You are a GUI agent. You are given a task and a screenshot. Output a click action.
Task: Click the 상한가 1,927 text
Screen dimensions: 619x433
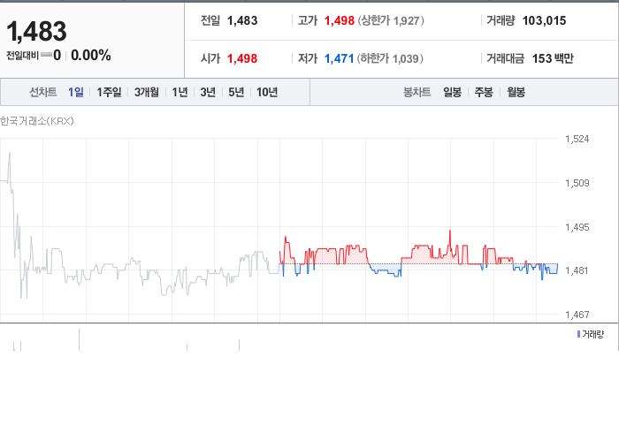coord(391,20)
